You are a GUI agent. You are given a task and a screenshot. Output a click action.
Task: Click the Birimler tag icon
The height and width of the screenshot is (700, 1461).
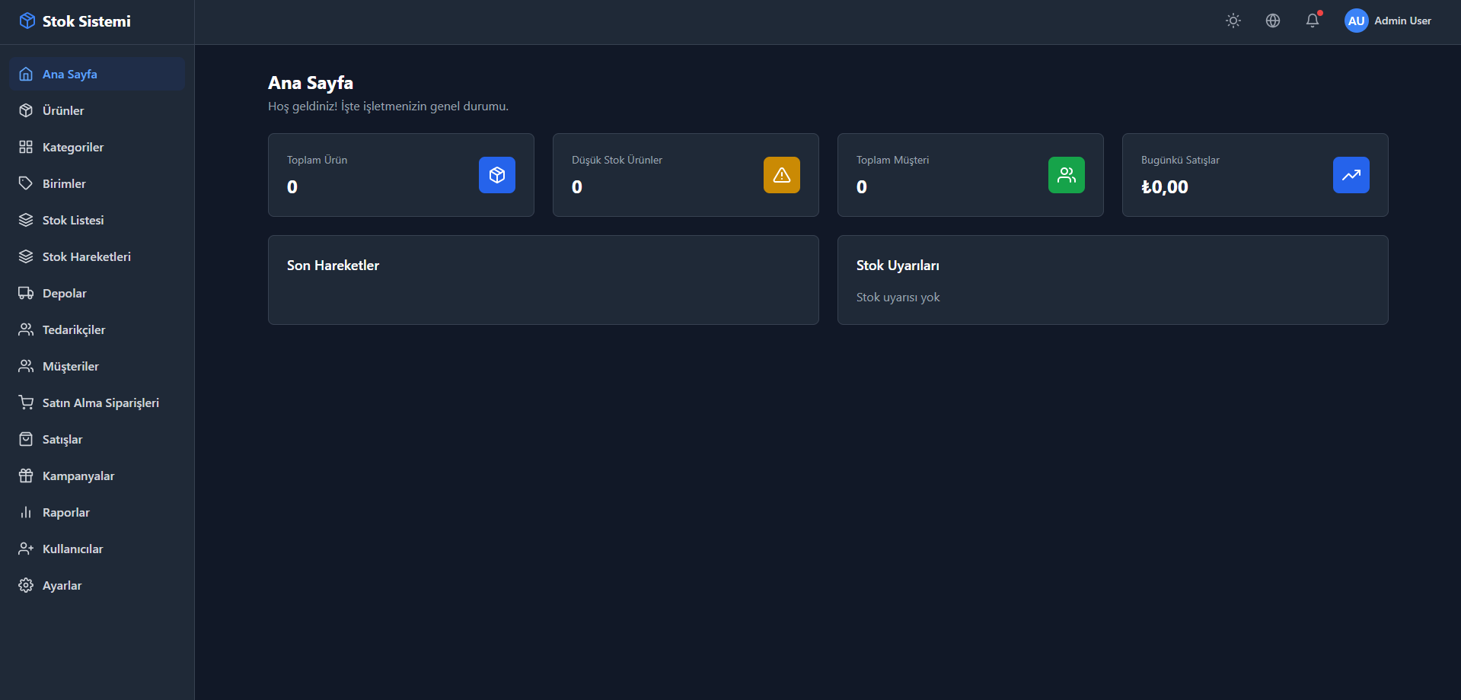click(x=26, y=183)
